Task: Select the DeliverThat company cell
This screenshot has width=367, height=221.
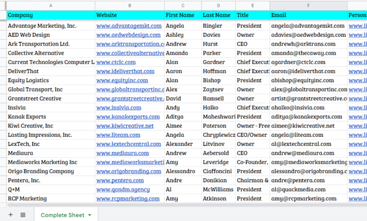Action: coord(51,71)
